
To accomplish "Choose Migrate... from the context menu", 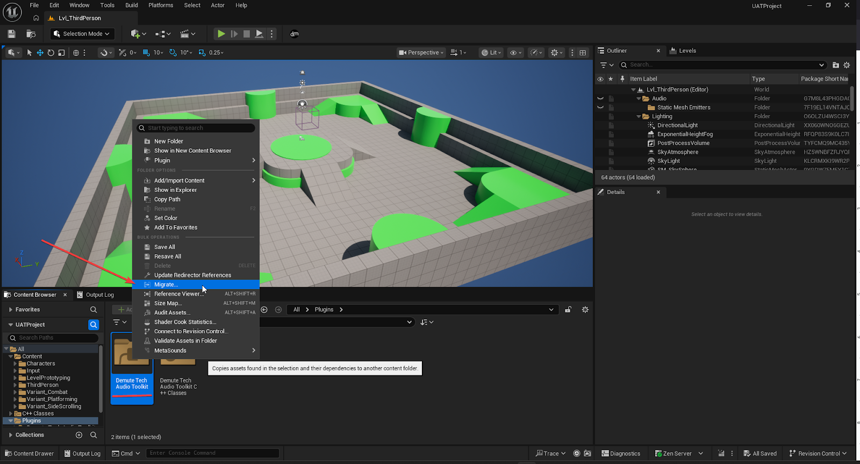I will (196, 284).
